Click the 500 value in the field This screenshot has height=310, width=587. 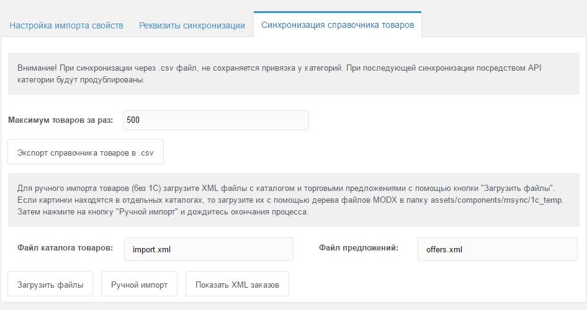133,120
